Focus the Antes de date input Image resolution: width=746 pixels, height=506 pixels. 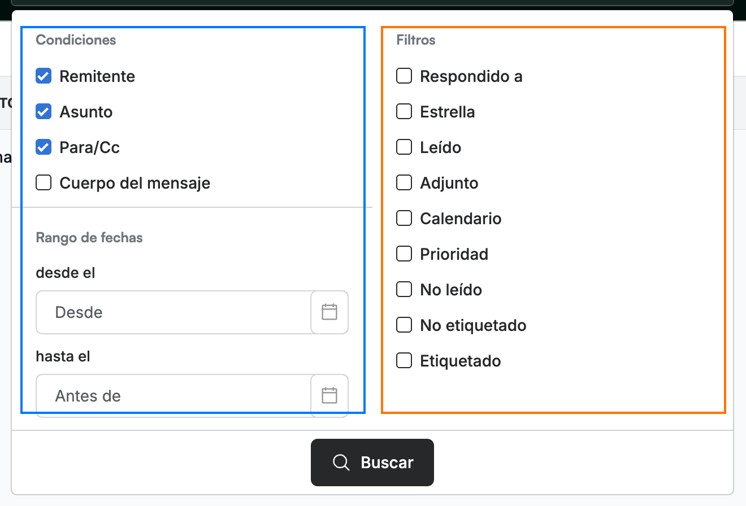click(x=174, y=395)
